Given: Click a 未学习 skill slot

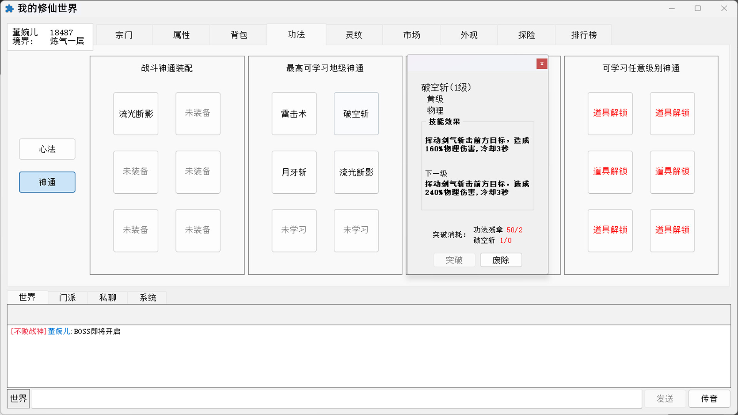Looking at the screenshot, I should (294, 230).
